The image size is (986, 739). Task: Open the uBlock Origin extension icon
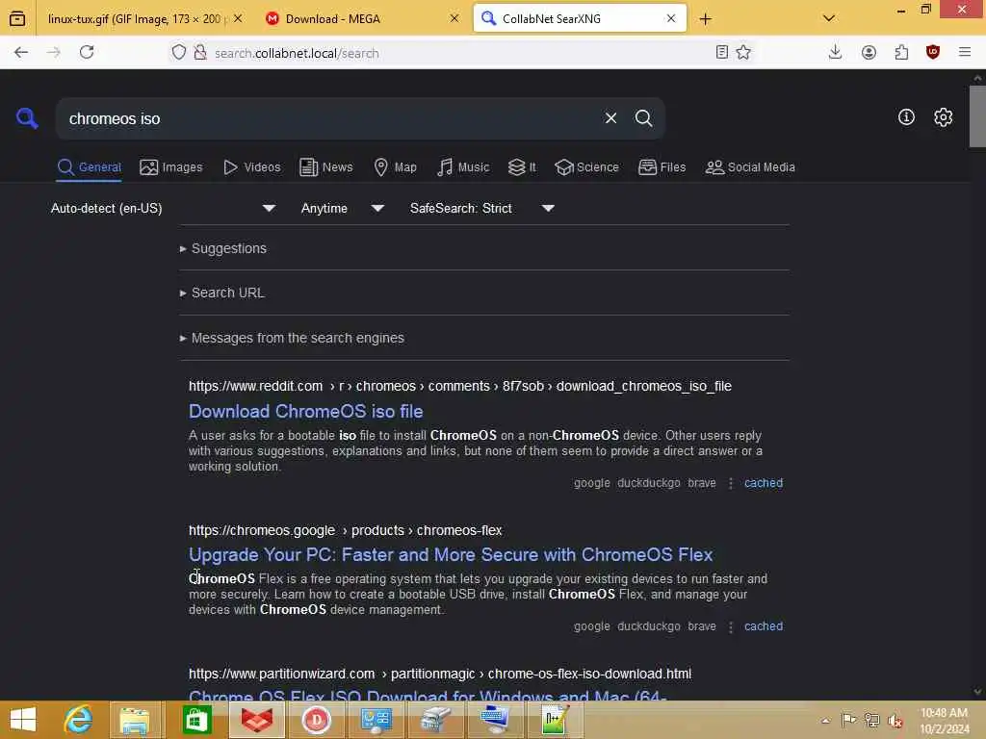(x=932, y=52)
